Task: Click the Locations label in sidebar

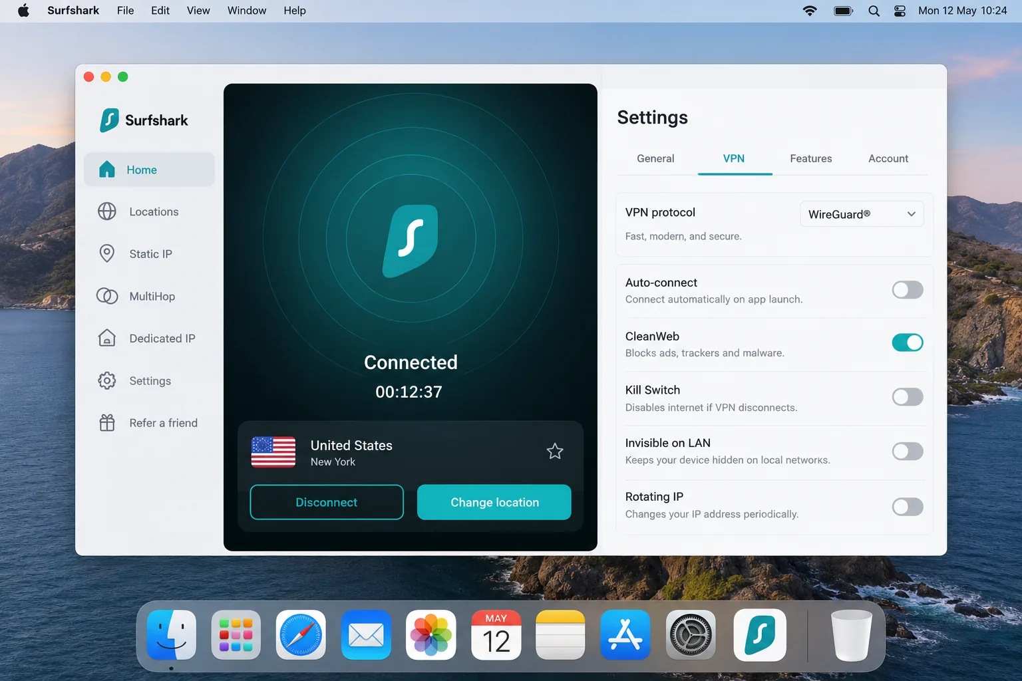Action: tap(154, 211)
